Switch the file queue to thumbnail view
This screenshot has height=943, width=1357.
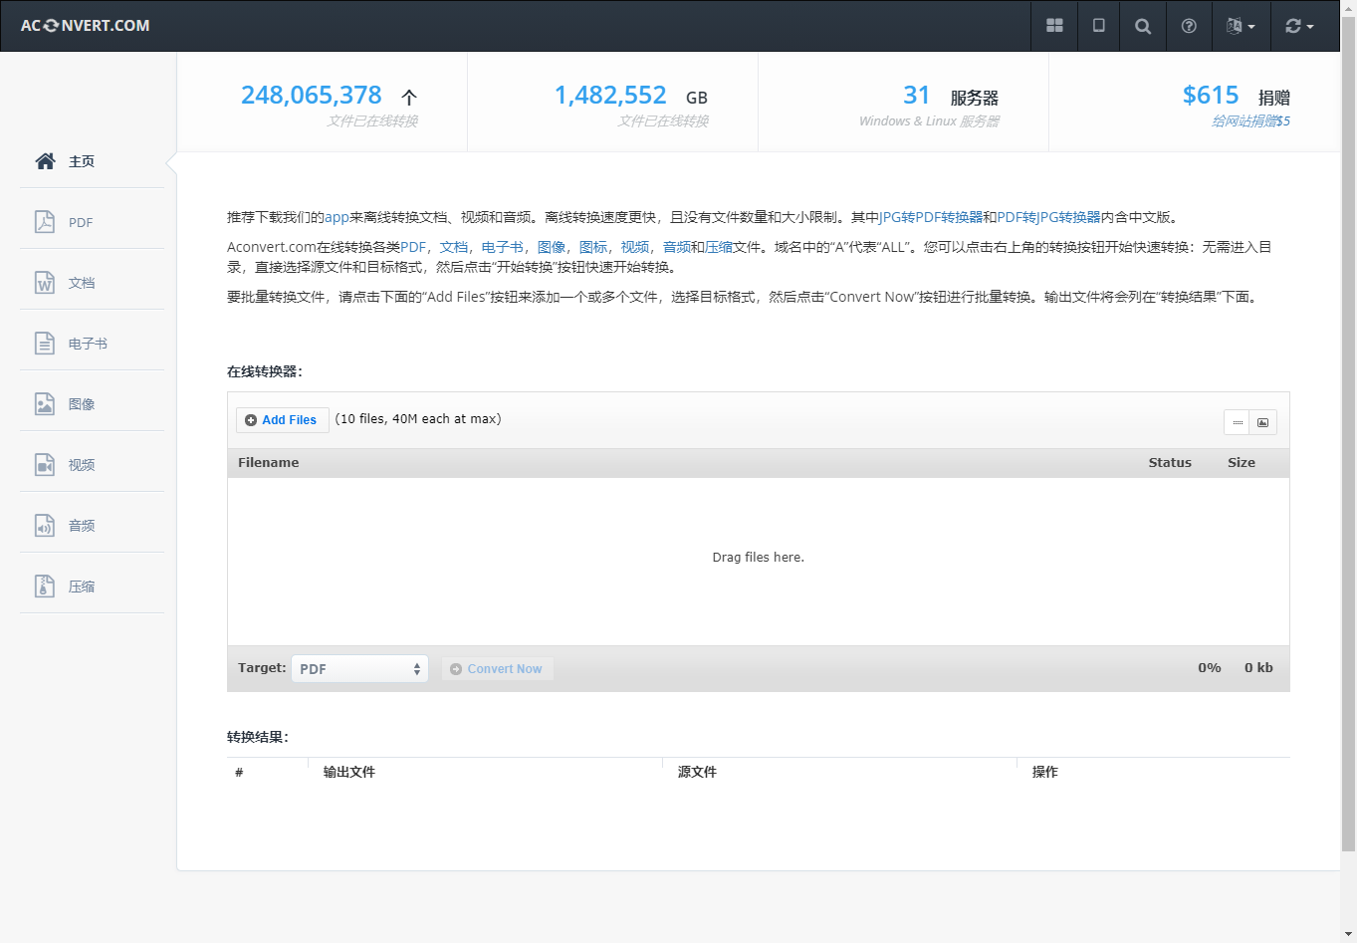pos(1262,422)
